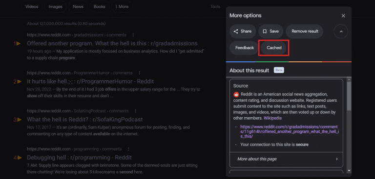Open the Debugging hell r/programming result

coord(79,158)
